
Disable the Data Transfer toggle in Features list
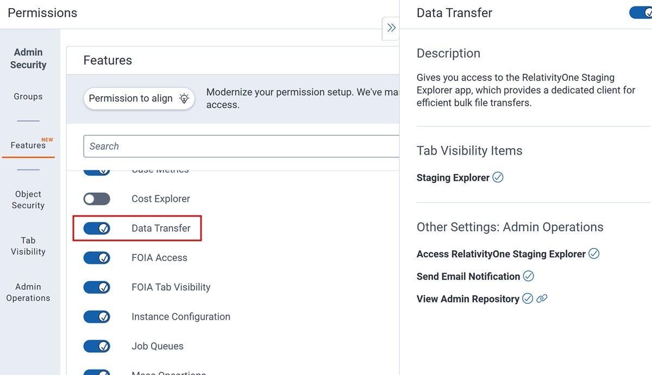pyautogui.click(x=97, y=228)
